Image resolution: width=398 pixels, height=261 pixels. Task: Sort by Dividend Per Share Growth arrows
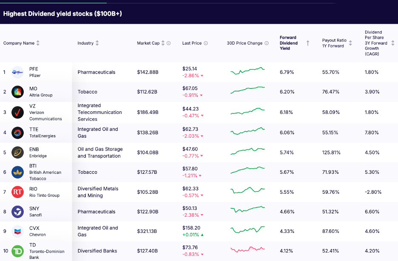pos(392,43)
